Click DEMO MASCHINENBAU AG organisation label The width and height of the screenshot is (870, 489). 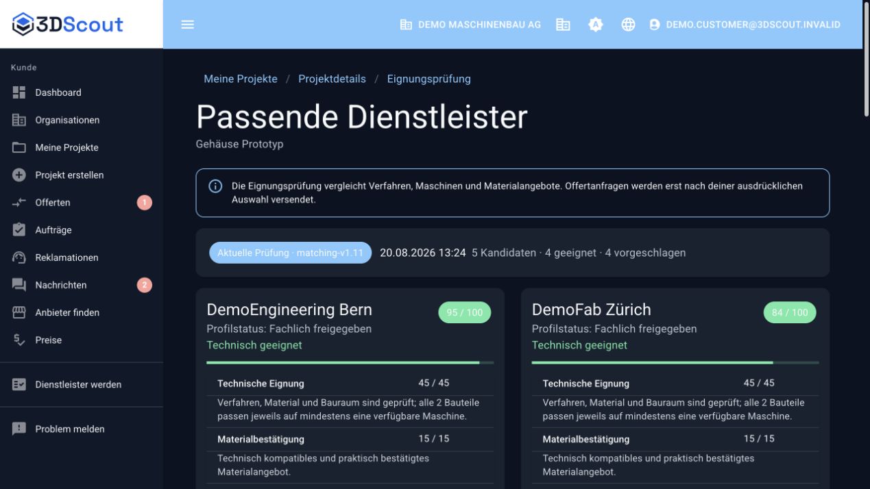tap(479, 25)
